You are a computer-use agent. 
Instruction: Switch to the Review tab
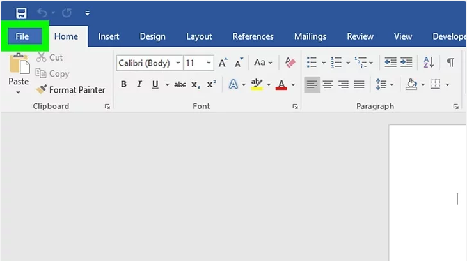tap(360, 36)
